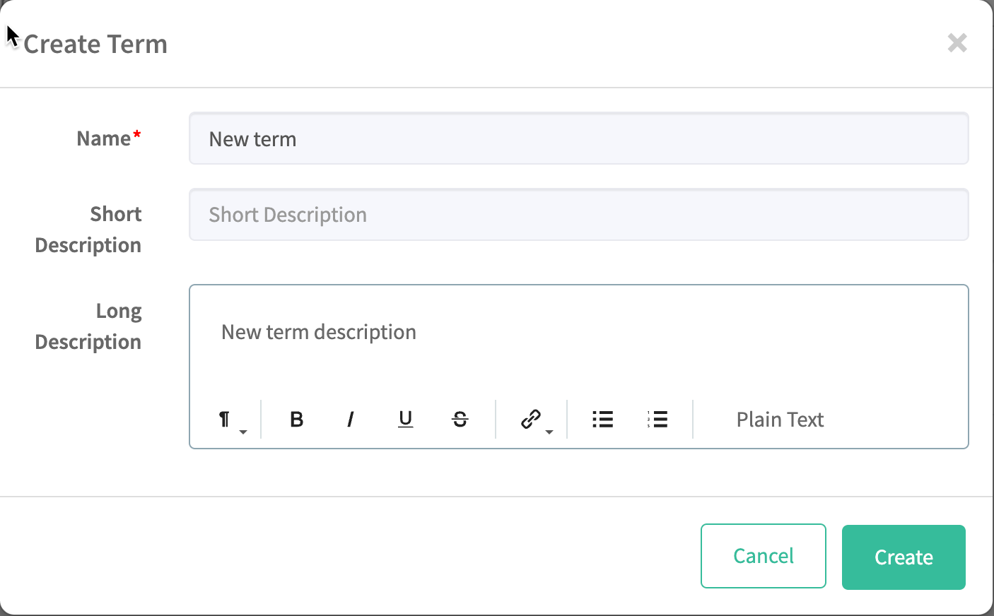The width and height of the screenshot is (994, 616).
Task: Click the Short Description label
Action: 88,230
